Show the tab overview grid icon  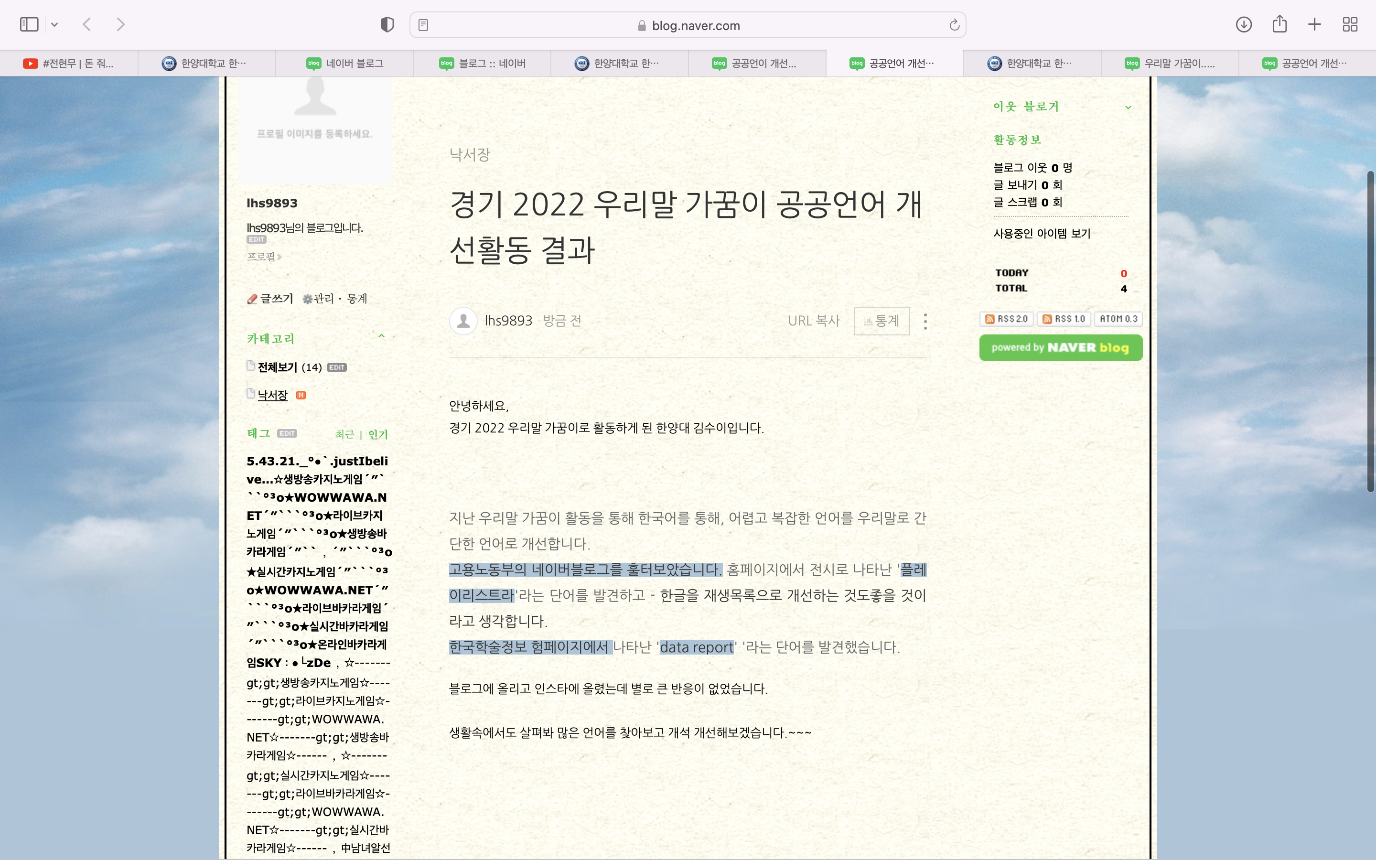pos(1350,24)
